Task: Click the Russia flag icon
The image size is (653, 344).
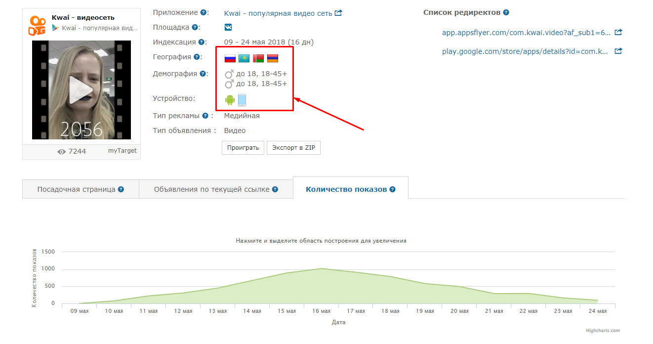Action: pyautogui.click(x=230, y=58)
